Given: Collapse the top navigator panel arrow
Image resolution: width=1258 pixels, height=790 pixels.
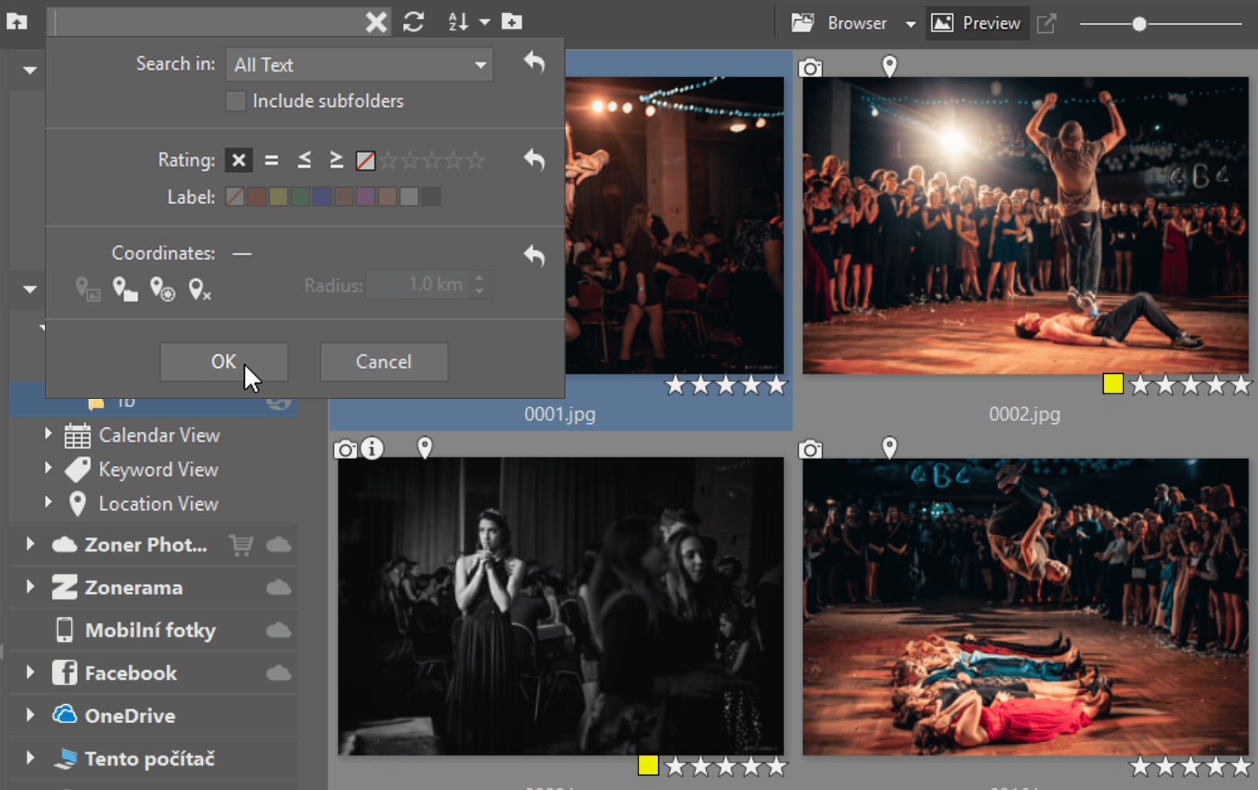Looking at the screenshot, I should pos(30,70).
